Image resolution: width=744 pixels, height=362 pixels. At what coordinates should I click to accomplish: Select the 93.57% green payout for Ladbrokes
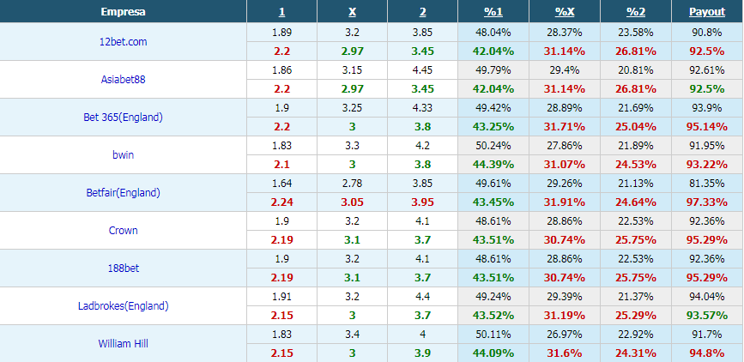point(707,316)
